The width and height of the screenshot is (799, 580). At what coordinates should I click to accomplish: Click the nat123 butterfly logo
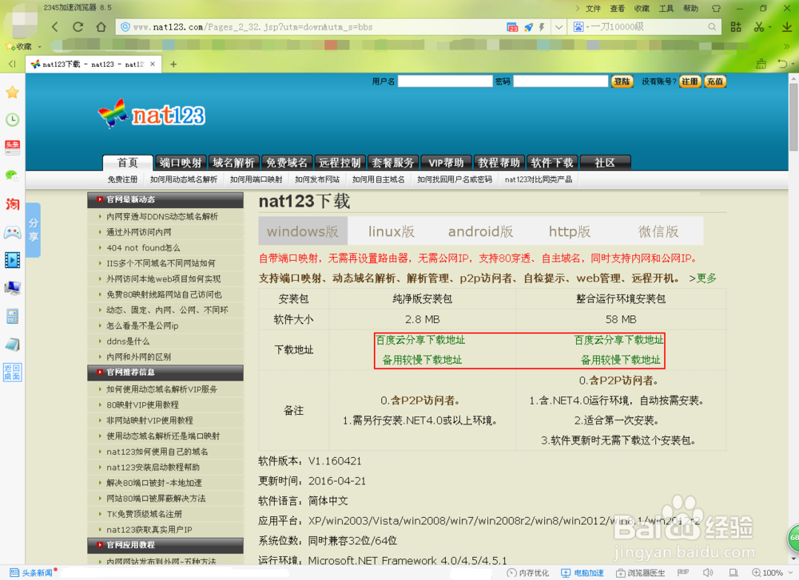coord(152,114)
